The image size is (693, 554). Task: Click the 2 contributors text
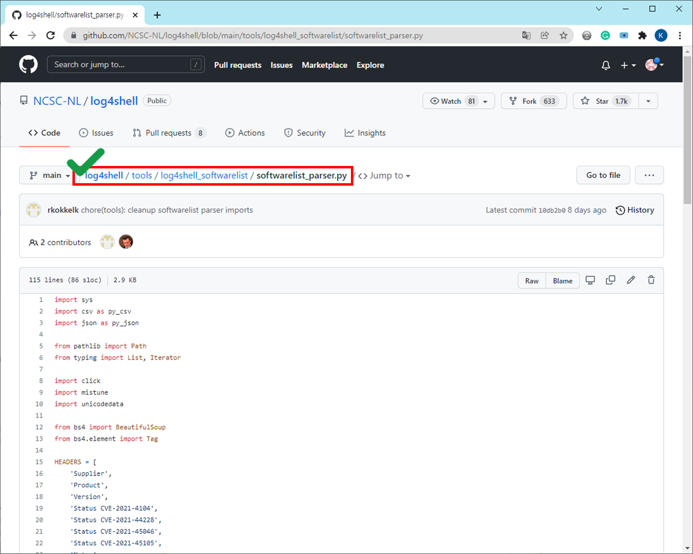pyautogui.click(x=66, y=242)
